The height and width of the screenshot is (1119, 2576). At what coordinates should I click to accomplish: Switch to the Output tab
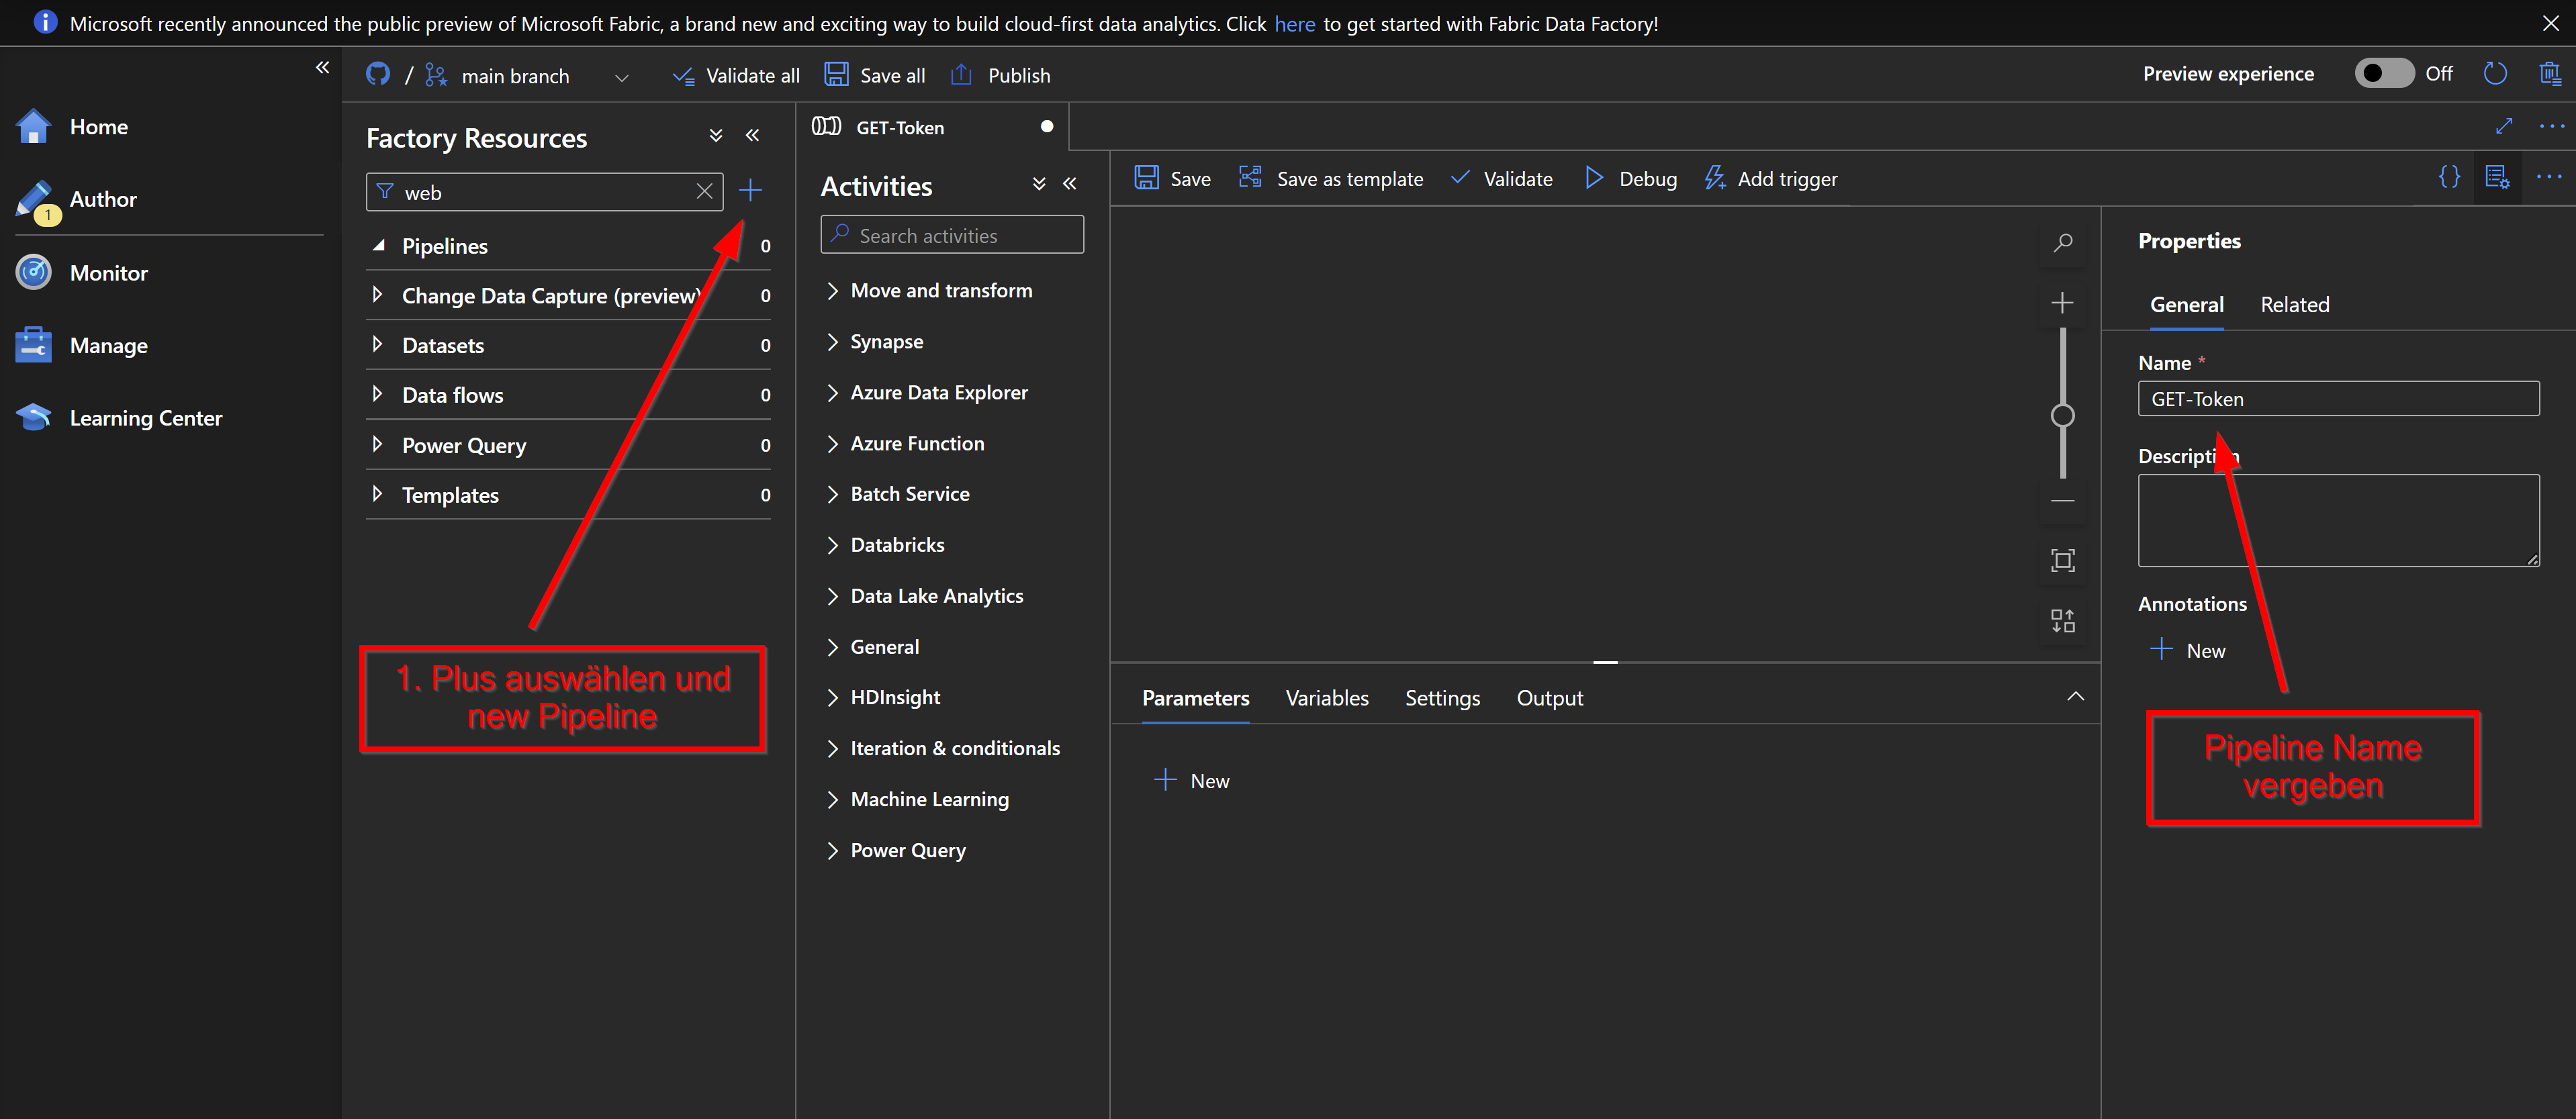pyautogui.click(x=1549, y=698)
